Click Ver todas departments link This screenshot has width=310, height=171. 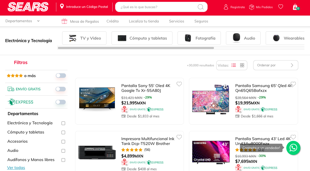pyautogui.click(x=16, y=167)
